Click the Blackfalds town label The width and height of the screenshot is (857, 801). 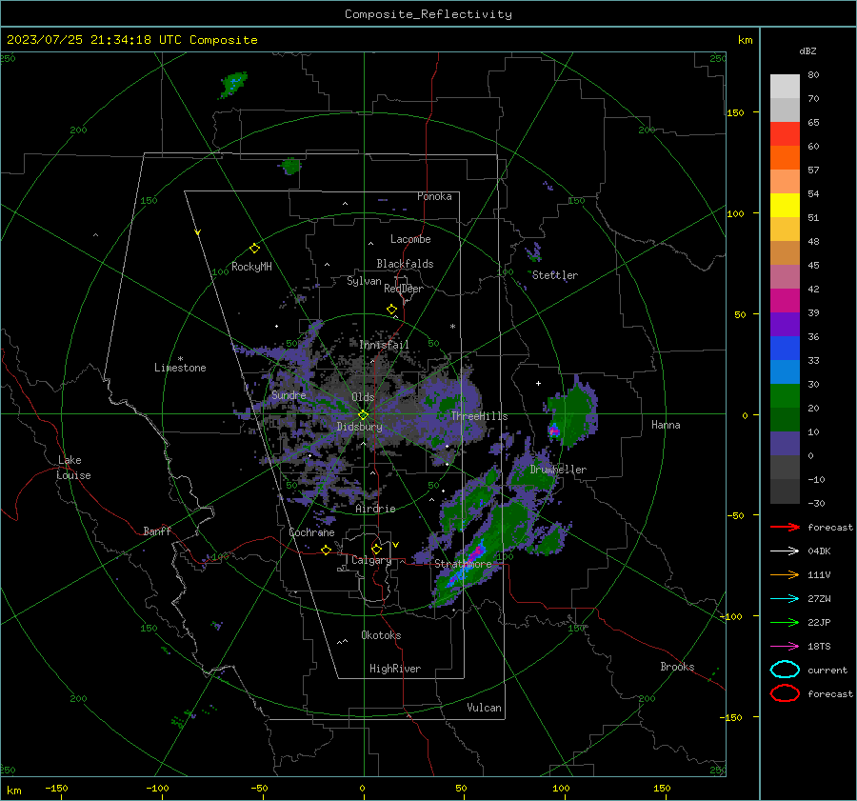(x=405, y=264)
